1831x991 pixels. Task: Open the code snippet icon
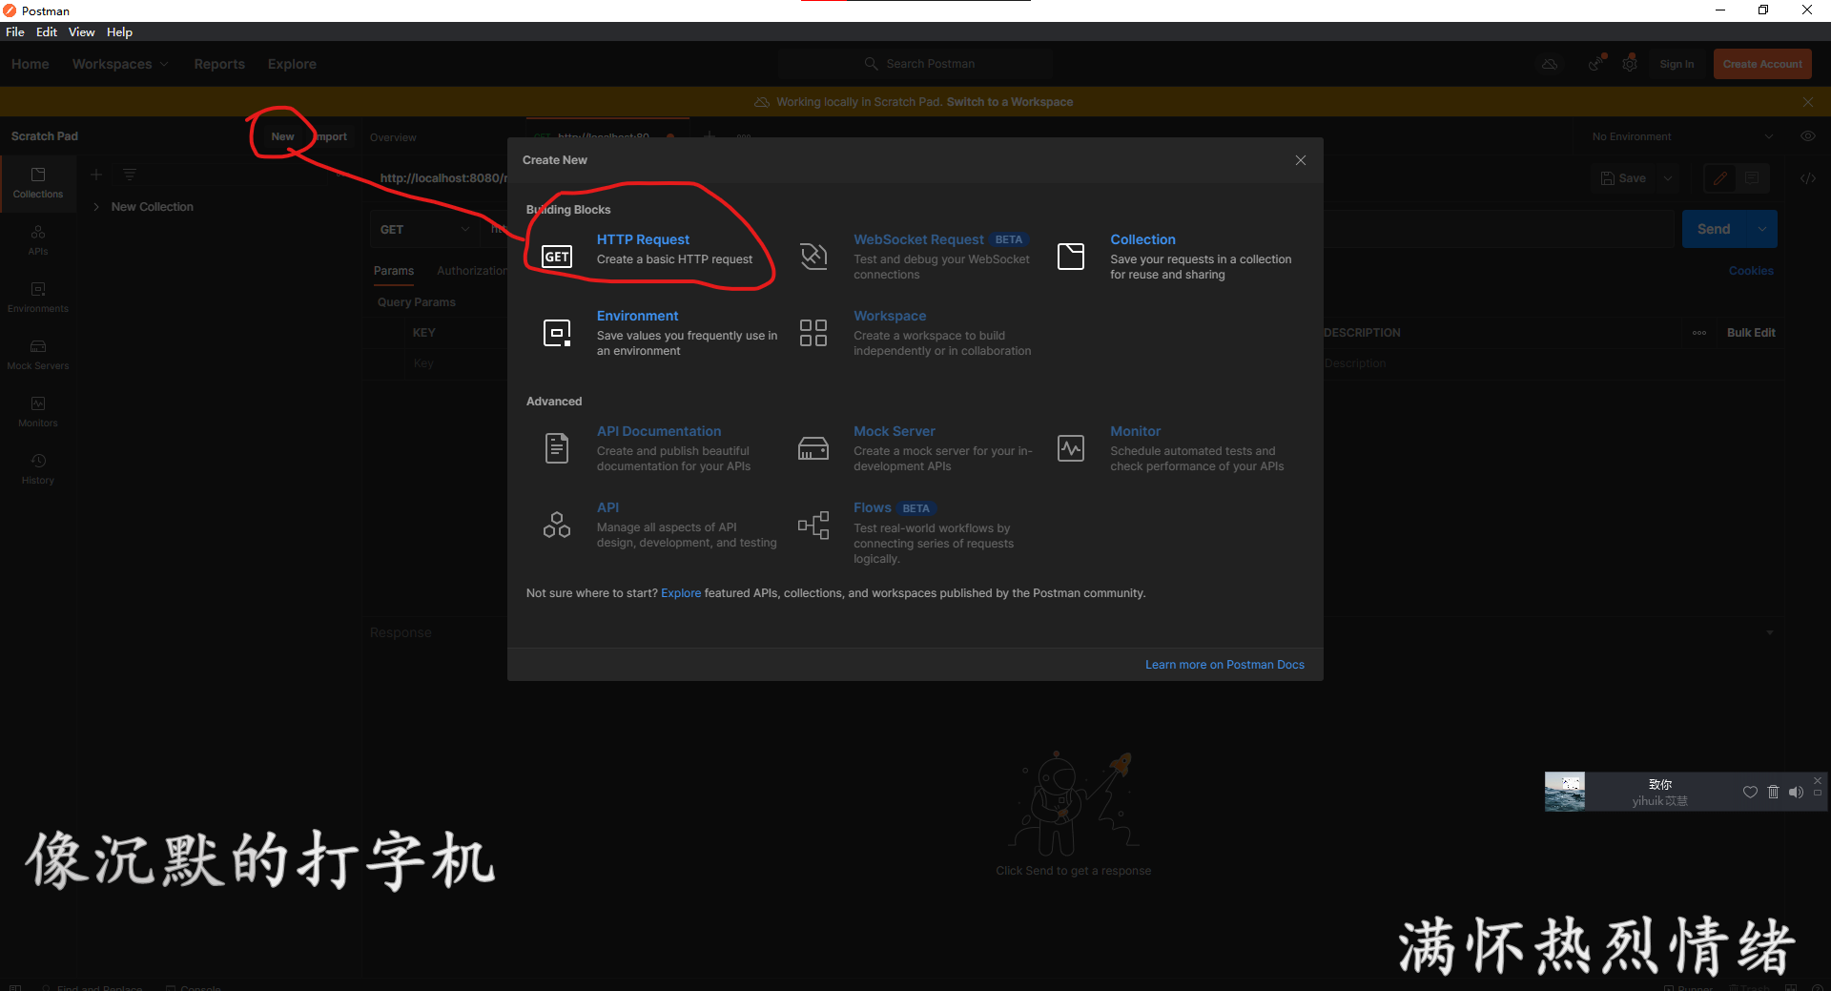coord(1807,178)
